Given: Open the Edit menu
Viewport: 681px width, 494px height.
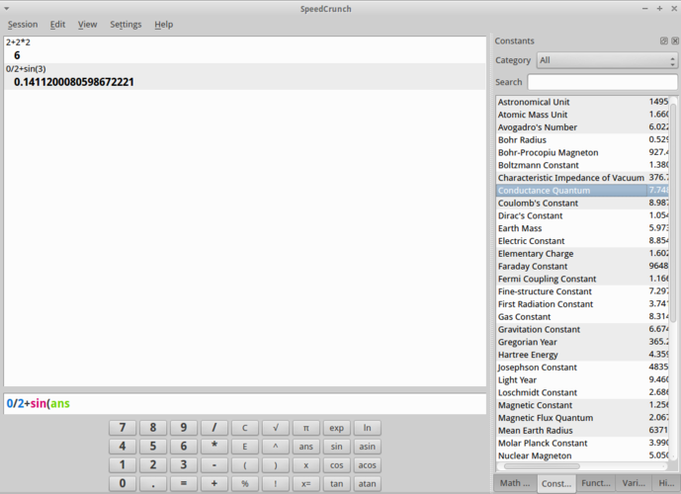Looking at the screenshot, I should pos(57,25).
